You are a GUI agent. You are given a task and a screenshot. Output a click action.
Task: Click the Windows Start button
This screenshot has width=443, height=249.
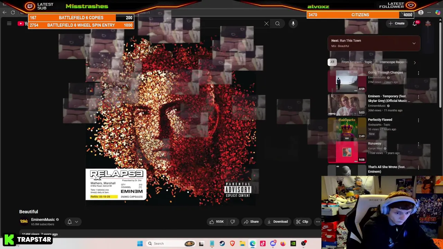click(x=140, y=243)
